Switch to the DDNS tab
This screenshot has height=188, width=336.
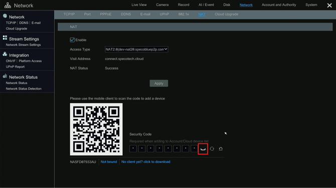126,14
